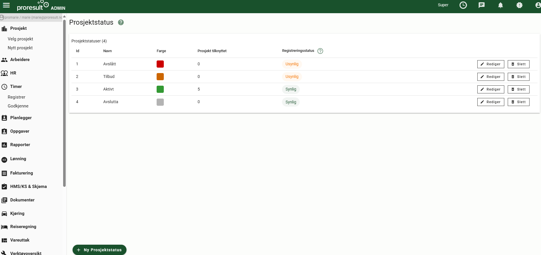Click the Arbeidere people icon
The height and width of the screenshot is (255, 541).
(x=4, y=60)
